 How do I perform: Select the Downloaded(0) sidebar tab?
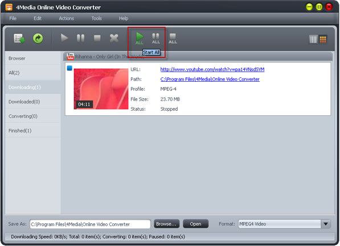(32, 102)
